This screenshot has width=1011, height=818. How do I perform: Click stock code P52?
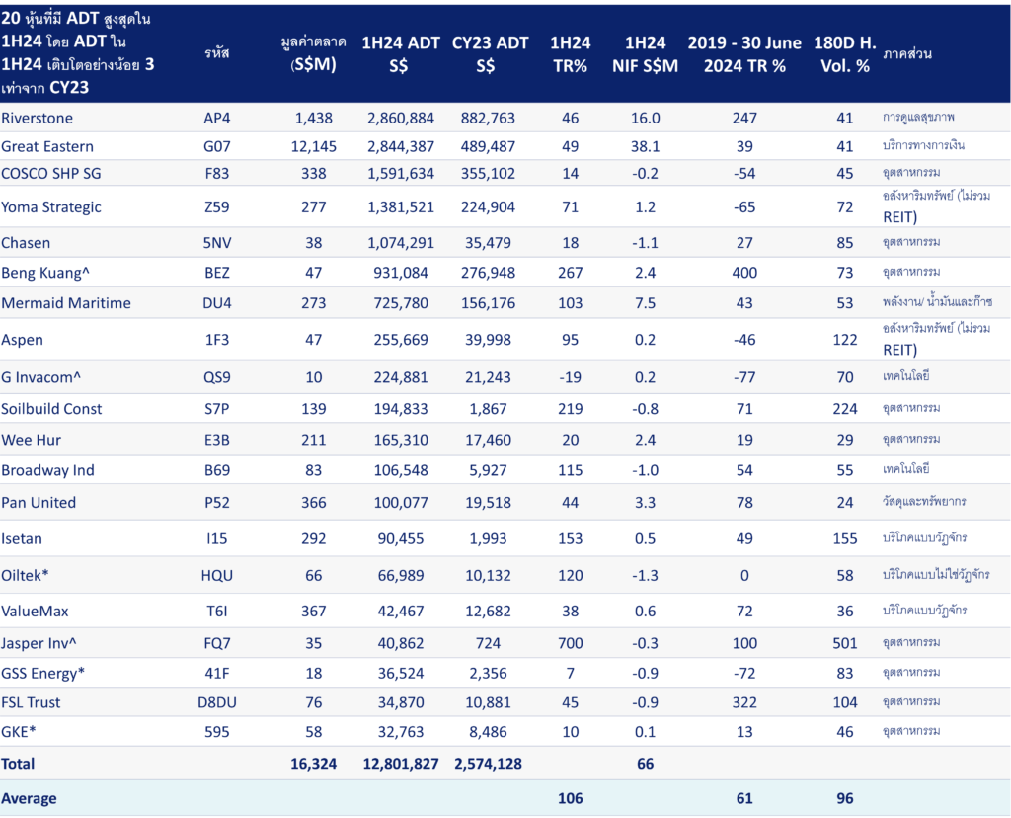point(216,503)
